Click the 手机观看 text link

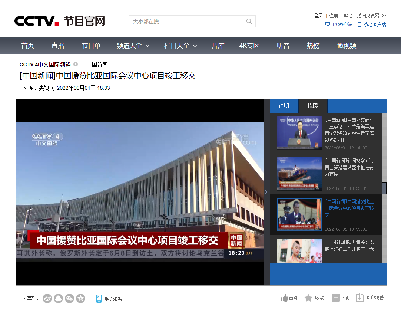(x=113, y=299)
